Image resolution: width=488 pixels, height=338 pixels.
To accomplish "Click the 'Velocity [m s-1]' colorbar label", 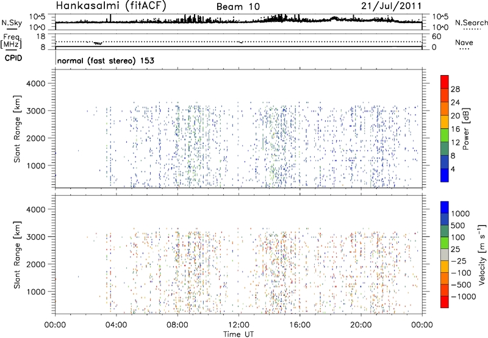I will (482, 254).
